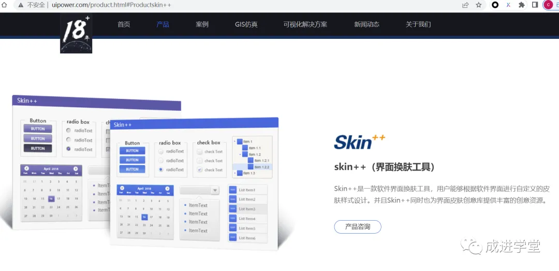Go to 首页 in the navigation
The height and width of the screenshot is (271, 559).
(124, 24)
